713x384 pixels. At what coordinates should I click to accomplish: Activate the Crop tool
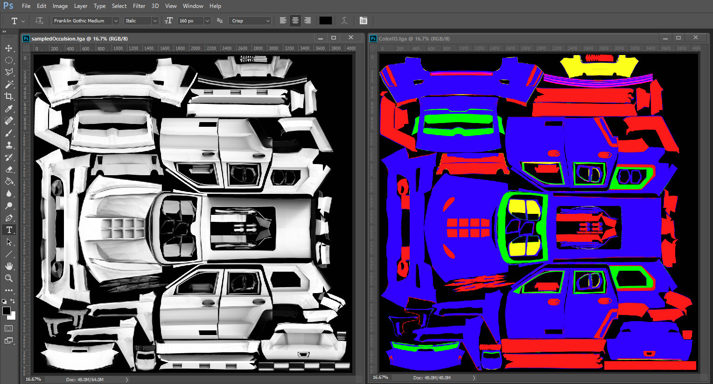pyautogui.click(x=9, y=96)
